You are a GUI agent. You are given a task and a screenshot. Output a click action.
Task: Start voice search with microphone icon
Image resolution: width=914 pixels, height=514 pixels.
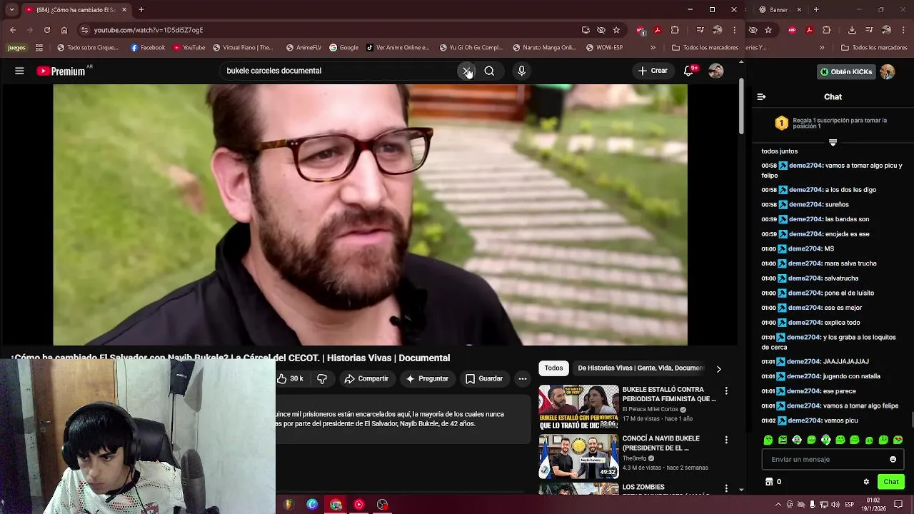[521, 71]
